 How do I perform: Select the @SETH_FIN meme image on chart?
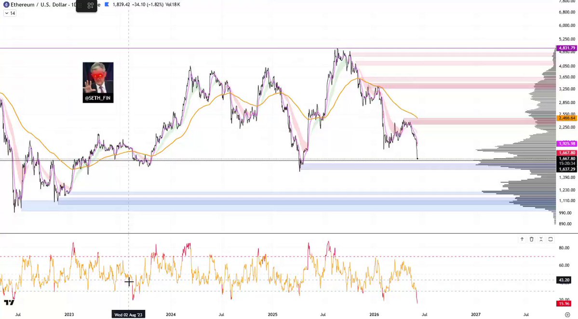(x=98, y=82)
